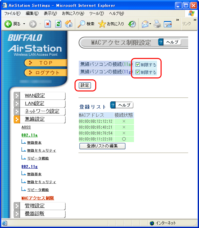Click 登録リストの編集 button
The height and width of the screenshot is (228, 199).
pyautogui.click(x=102, y=146)
